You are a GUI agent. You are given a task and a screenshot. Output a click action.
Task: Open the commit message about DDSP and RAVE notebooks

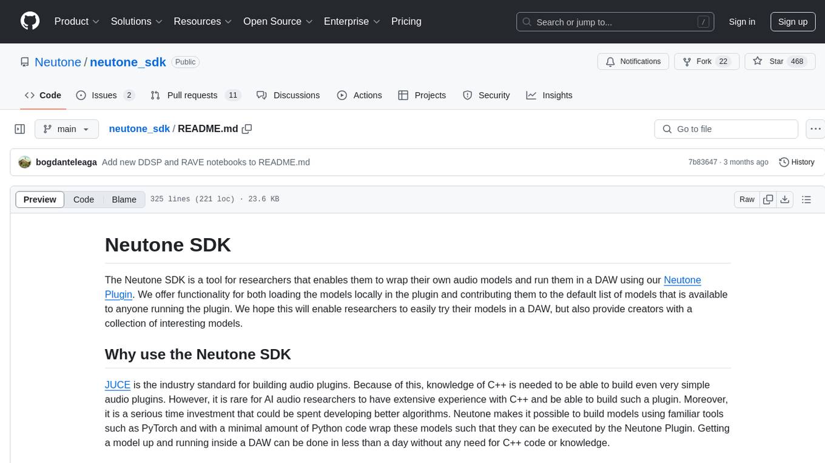(x=206, y=162)
